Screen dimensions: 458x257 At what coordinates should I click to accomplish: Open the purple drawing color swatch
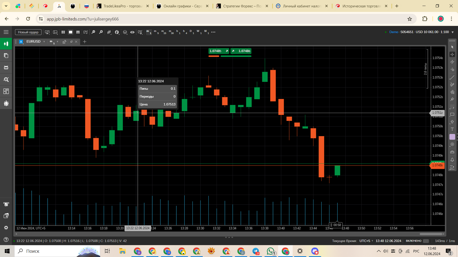coord(452,137)
